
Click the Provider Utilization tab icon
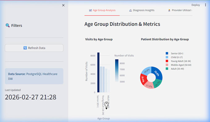click(x=169, y=10)
